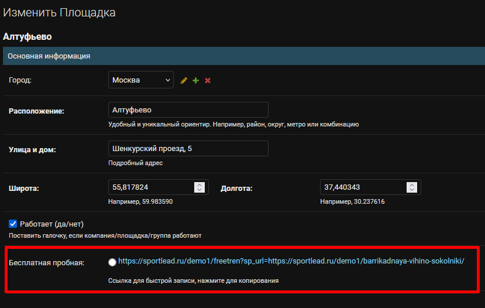The width and height of the screenshot is (485, 308).
Task: Click inside the Широта field 55,817824
Action: click(152, 187)
